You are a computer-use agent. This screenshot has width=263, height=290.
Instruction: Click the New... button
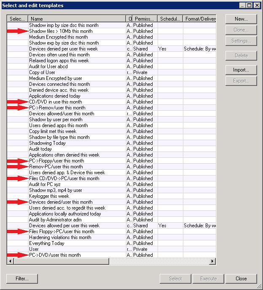tap(241, 19)
